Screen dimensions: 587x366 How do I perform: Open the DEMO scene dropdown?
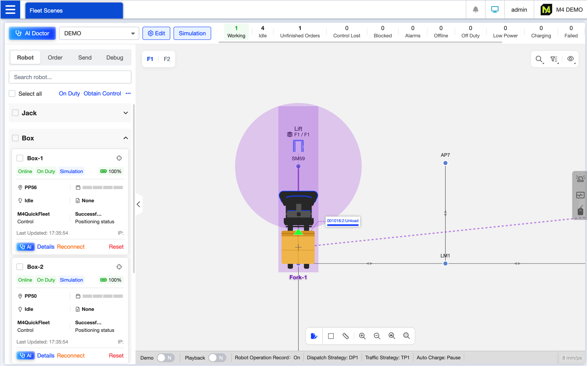click(x=99, y=33)
